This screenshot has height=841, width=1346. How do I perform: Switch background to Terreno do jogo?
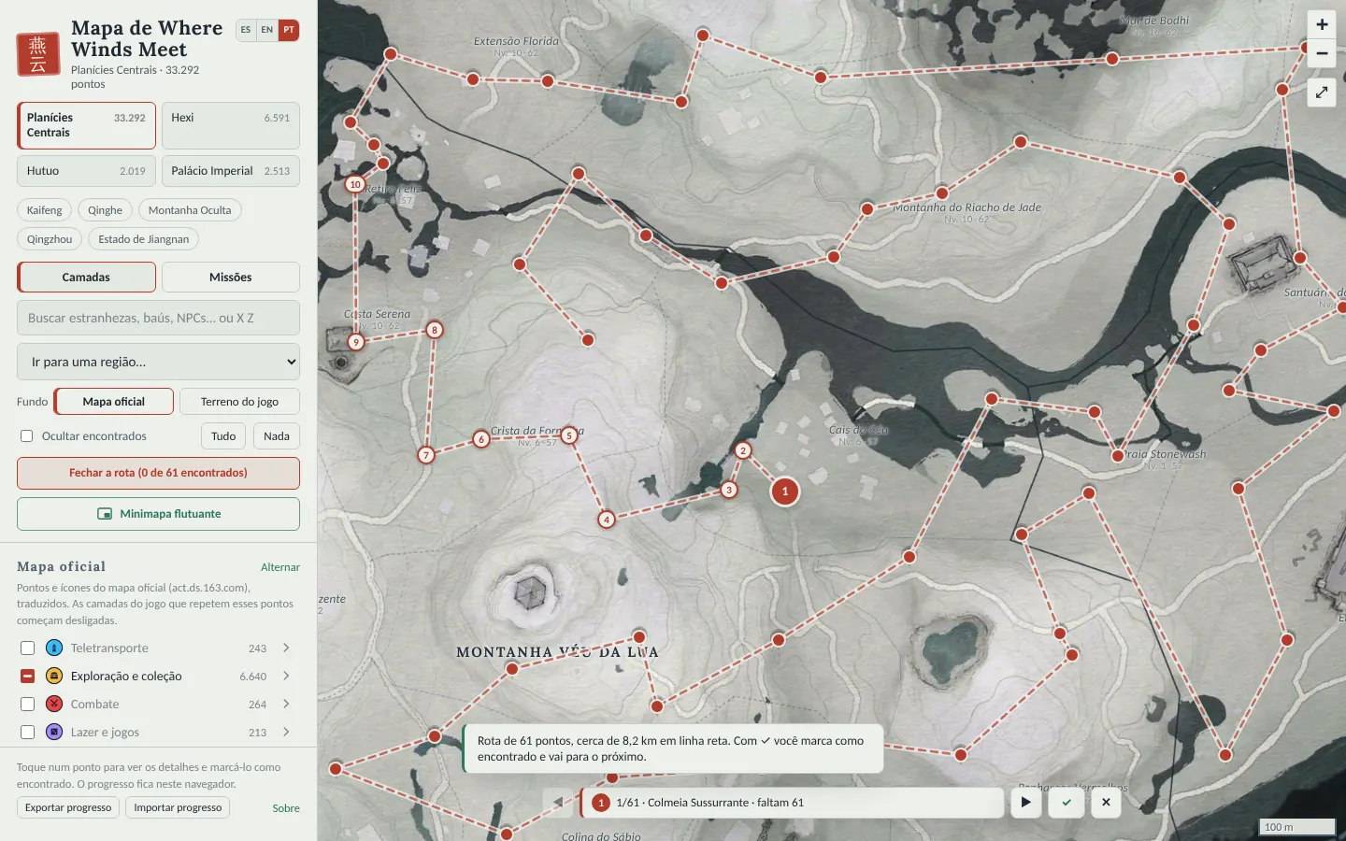pyautogui.click(x=239, y=401)
